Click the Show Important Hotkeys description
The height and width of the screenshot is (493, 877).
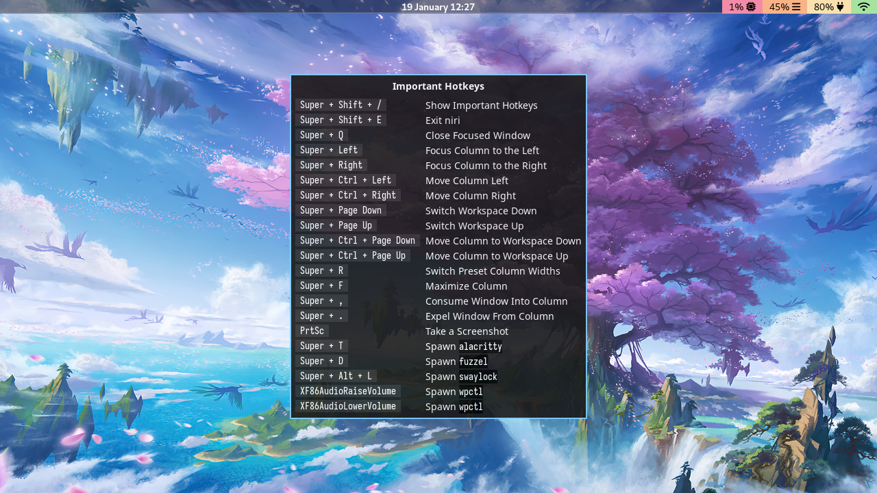click(482, 105)
